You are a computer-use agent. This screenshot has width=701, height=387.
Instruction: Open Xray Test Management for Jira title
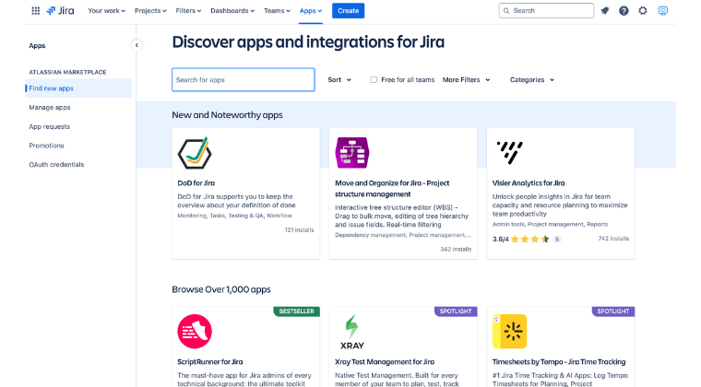point(385,362)
